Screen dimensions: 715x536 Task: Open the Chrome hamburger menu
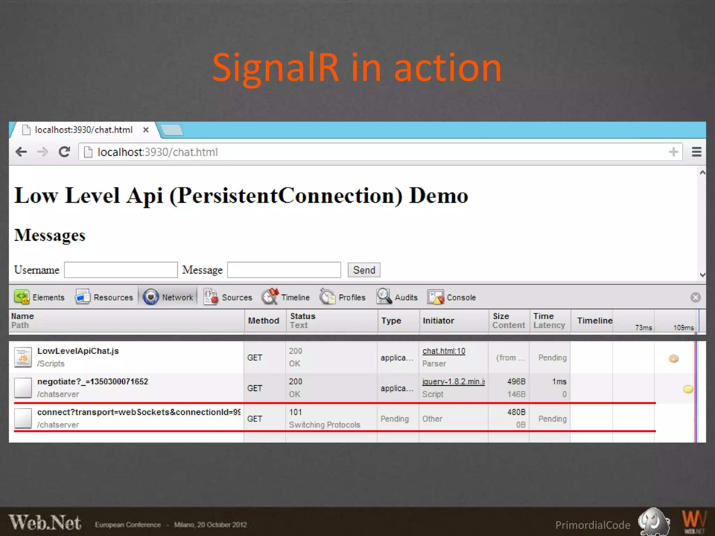pyautogui.click(x=696, y=152)
